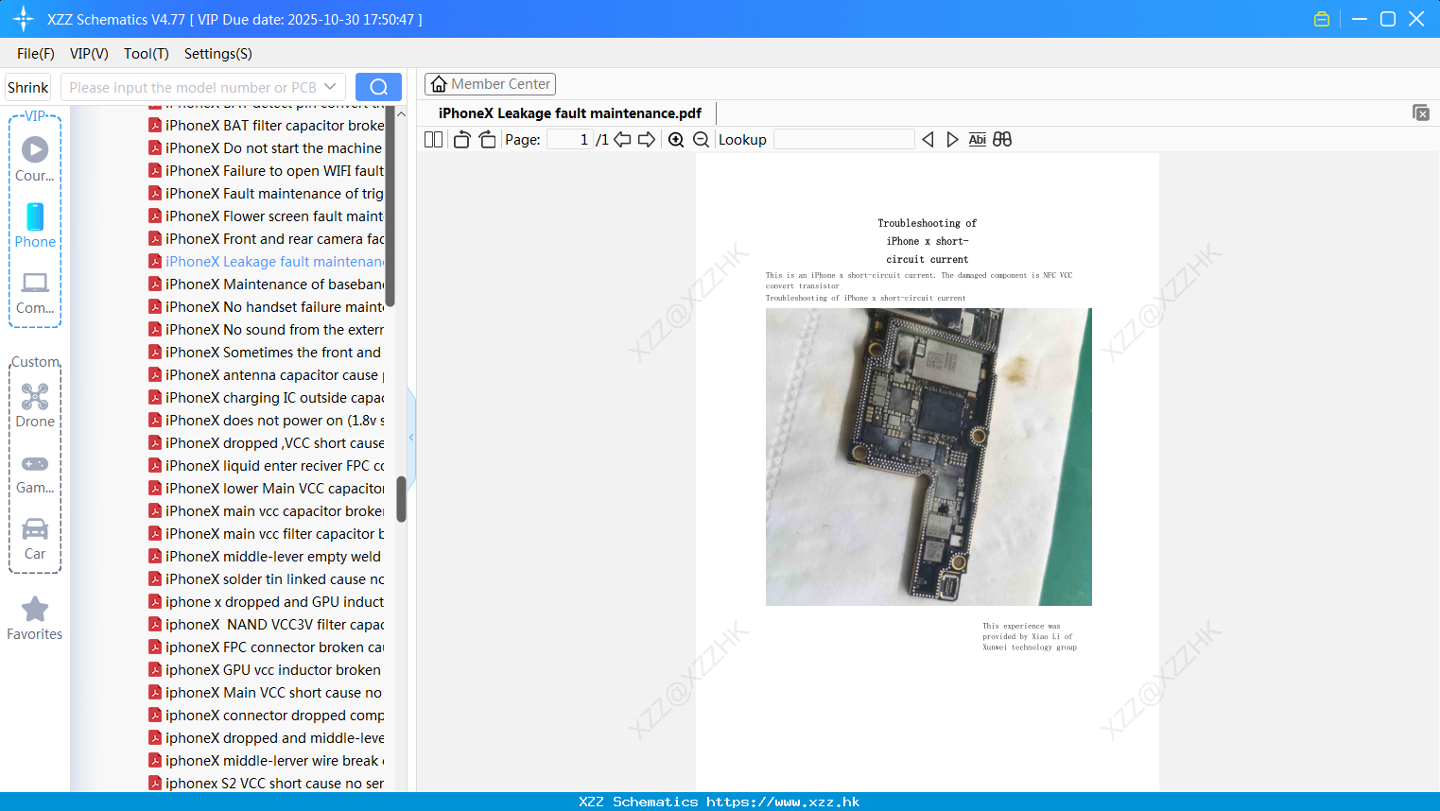Screen dimensions: 1440x811
Task: Open 'iphone x dropped and GPU induct' file
Action: point(267,601)
